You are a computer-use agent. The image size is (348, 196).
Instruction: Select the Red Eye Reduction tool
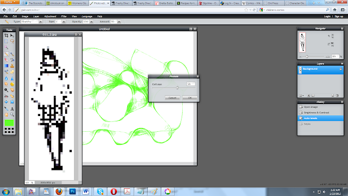tap(6, 96)
